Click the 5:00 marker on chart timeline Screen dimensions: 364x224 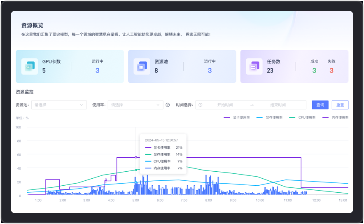[136, 200]
